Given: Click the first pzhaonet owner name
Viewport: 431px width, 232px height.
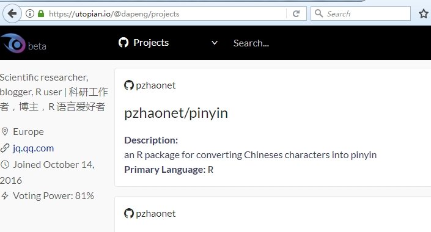Looking at the screenshot, I should (155, 85).
